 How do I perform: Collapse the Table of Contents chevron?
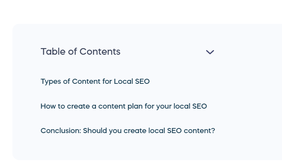(210, 52)
